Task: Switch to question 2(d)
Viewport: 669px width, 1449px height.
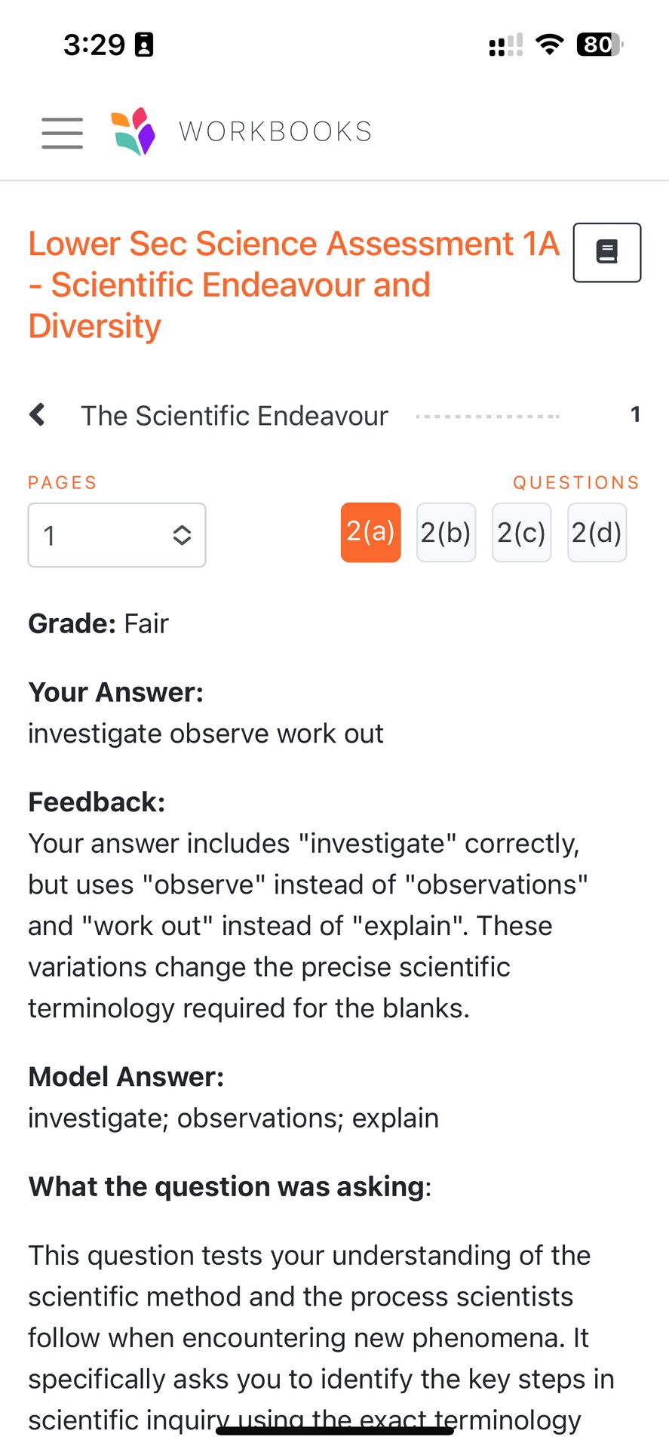Action: pos(597,532)
